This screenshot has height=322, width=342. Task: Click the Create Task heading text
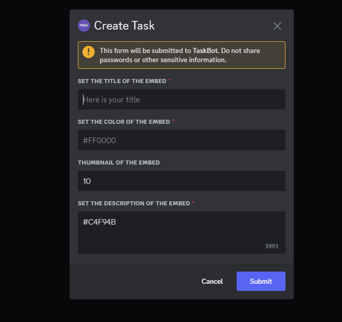tap(124, 25)
